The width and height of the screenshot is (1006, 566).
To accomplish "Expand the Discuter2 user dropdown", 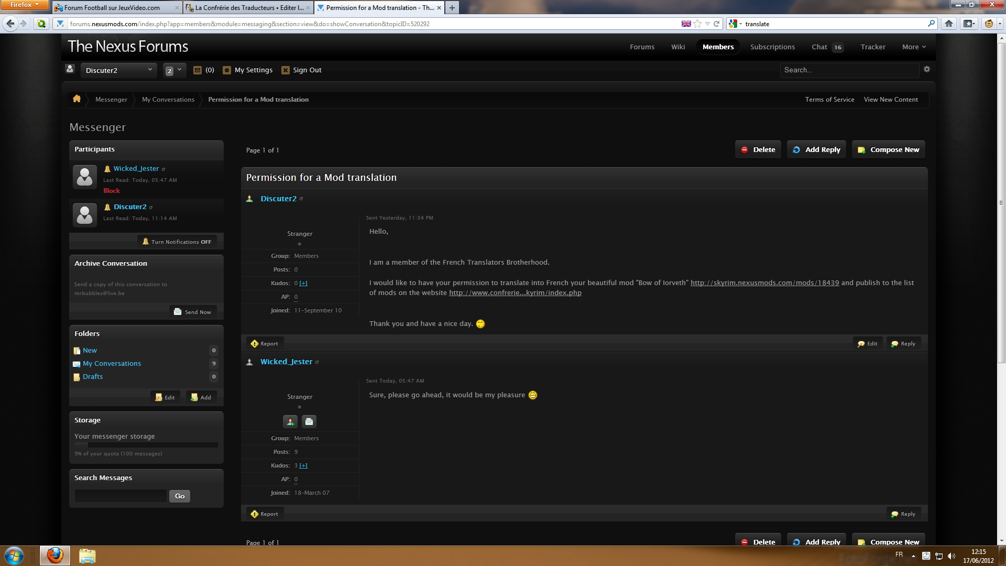I will (118, 70).
